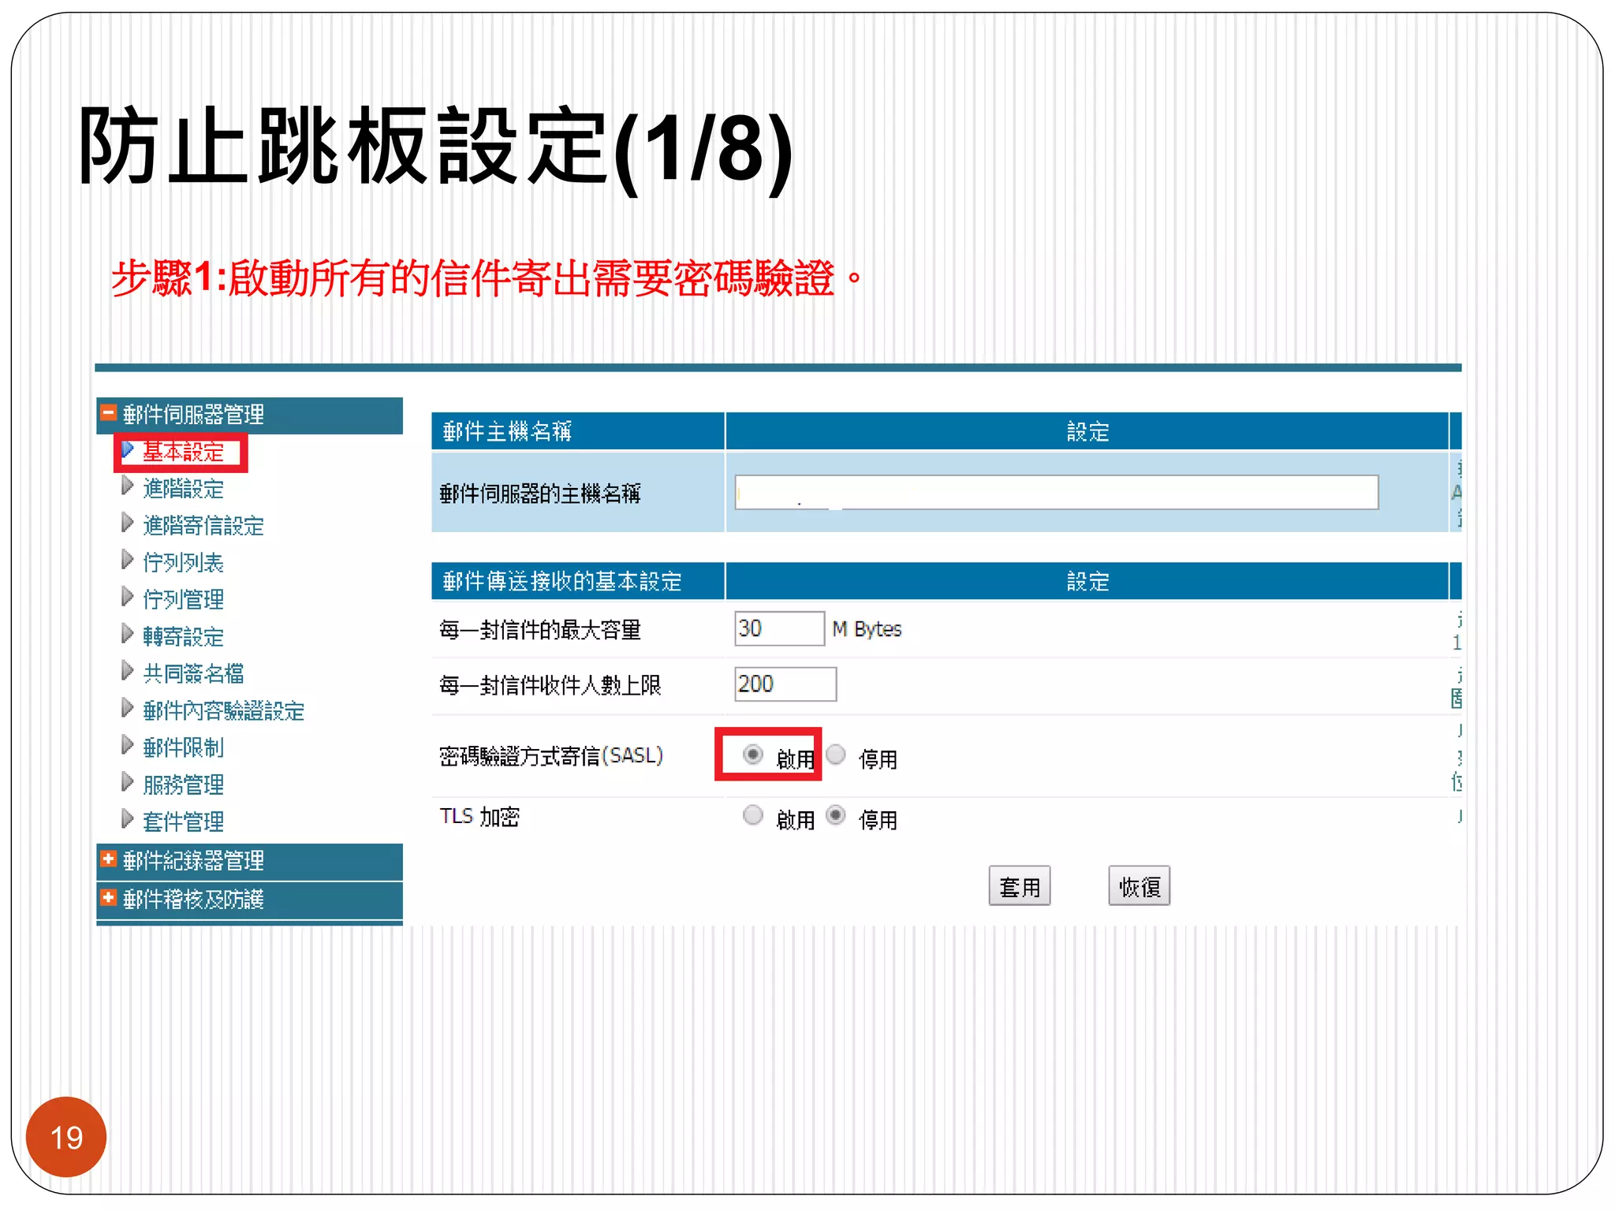Expand the 郵件紀錄器管理 section

(109, 859)
